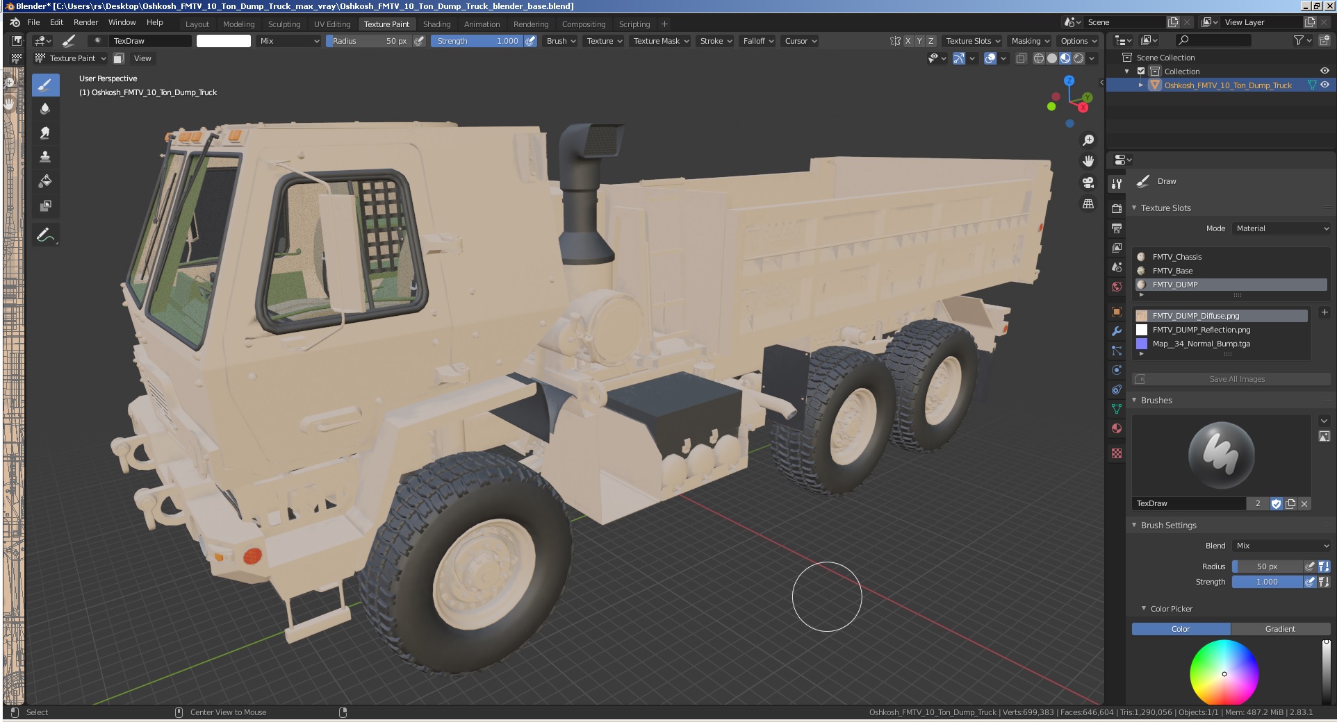The image size is (1337, 722).
Task: Open the Object Constraints tab
Action: [x=1117, y=389]
